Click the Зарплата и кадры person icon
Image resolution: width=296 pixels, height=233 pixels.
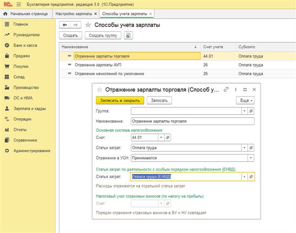coord(7,108)
